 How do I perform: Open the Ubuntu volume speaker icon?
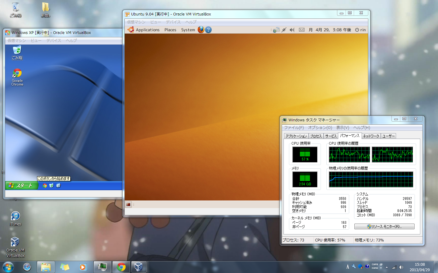pyautogui.click(x=292, y=30)
